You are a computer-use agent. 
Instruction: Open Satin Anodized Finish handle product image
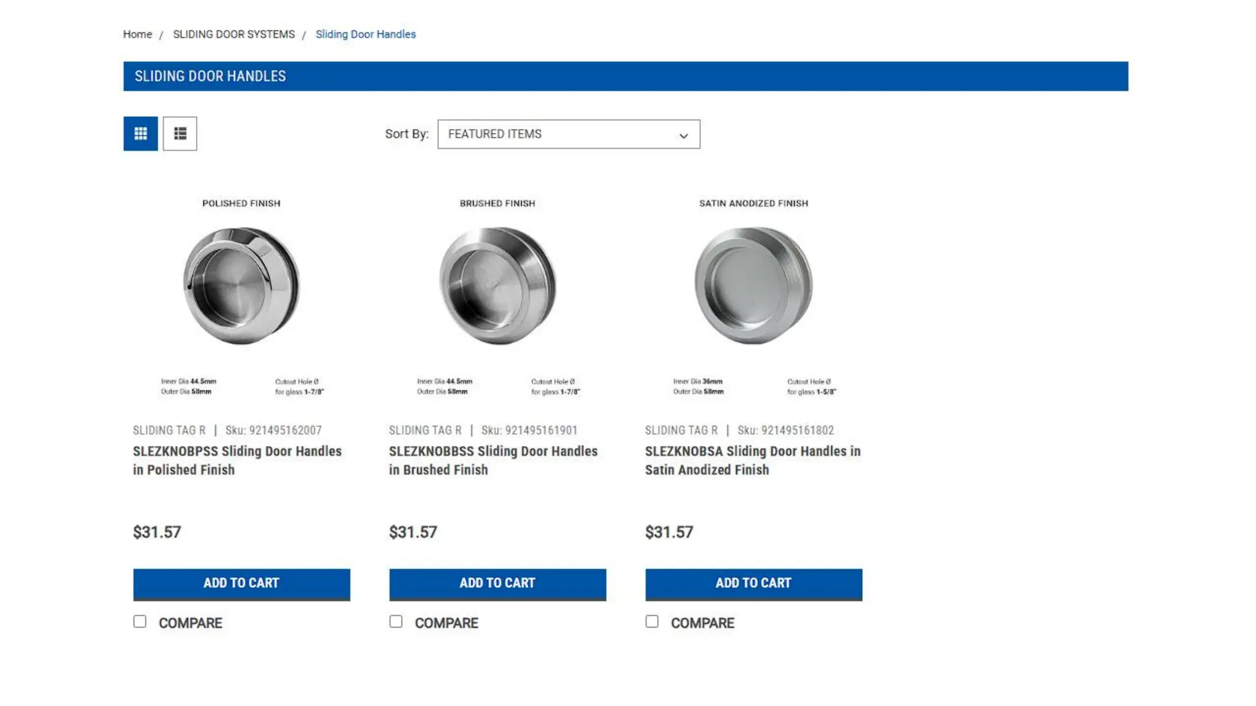pos(754,298)
